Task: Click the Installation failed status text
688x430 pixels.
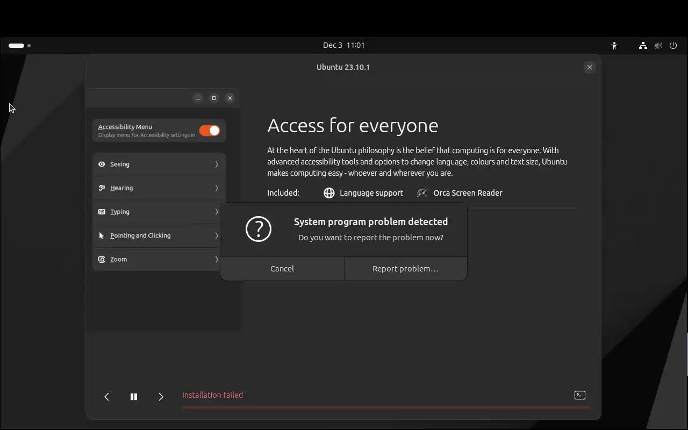Action: point(212,395)
